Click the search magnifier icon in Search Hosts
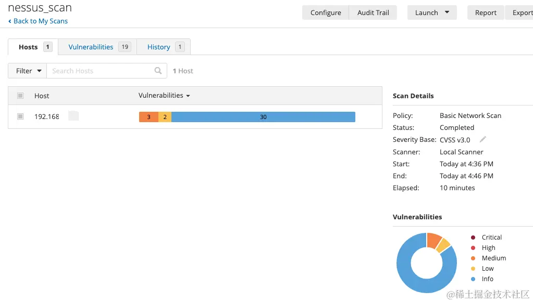 click(158, 71)
